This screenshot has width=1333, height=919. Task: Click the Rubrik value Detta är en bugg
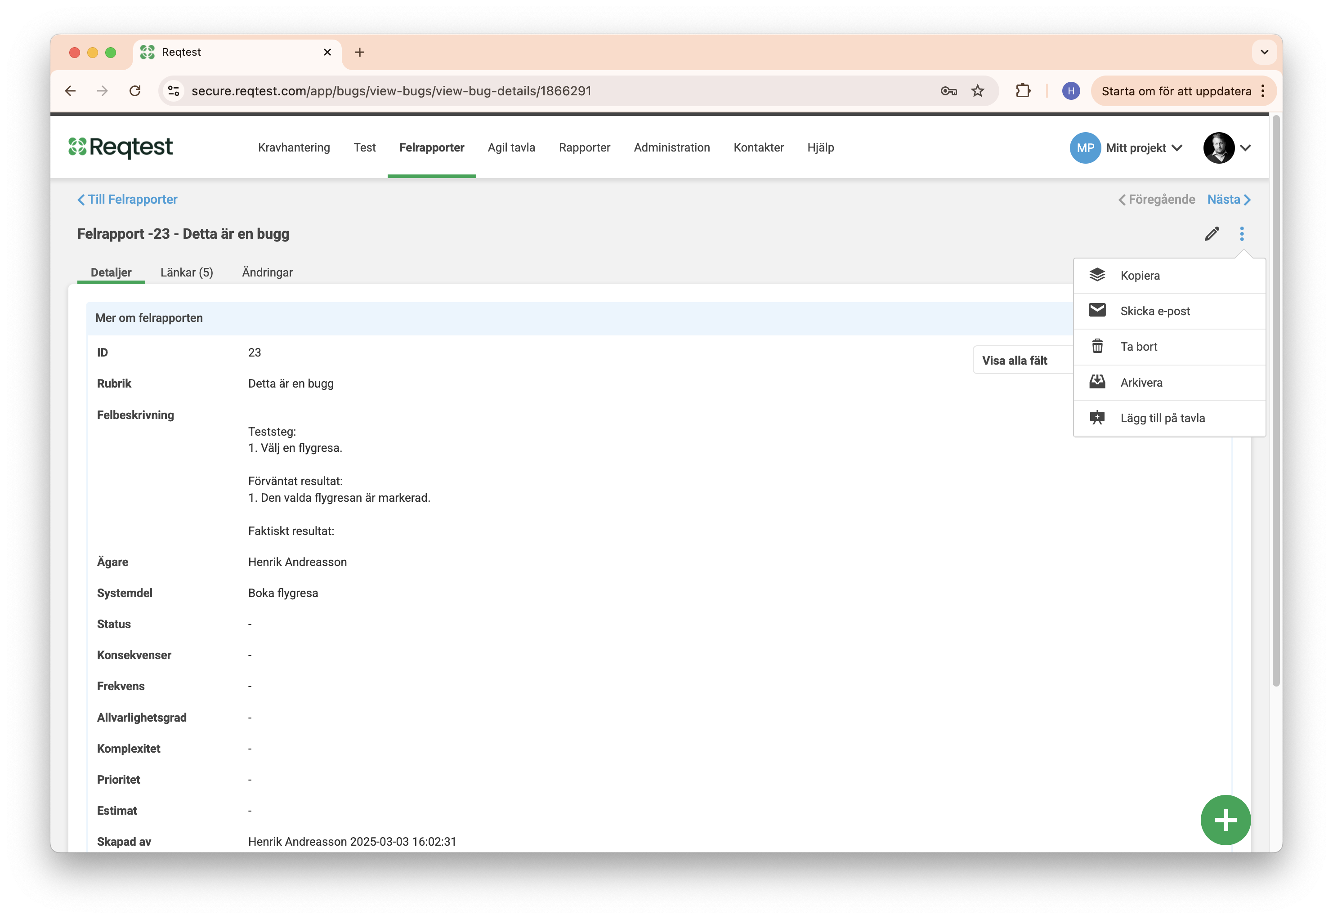291,384
